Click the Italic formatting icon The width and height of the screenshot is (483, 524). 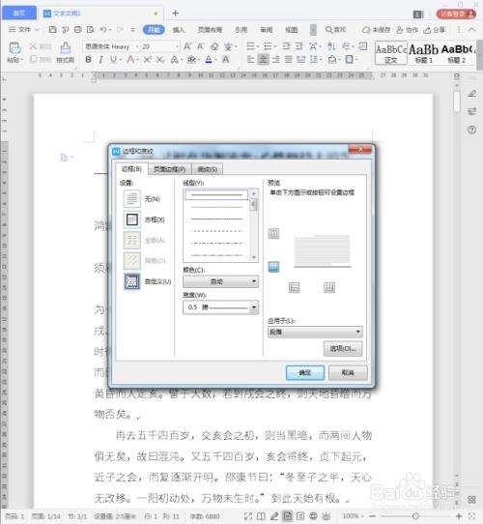click(x=100, y=60)
